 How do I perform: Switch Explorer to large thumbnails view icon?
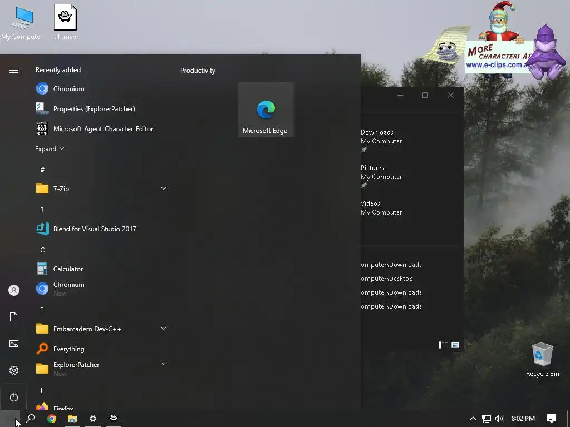455,345
